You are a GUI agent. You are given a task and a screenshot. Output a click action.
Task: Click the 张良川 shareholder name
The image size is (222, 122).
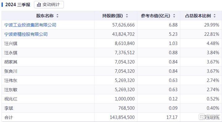[11, 71]
